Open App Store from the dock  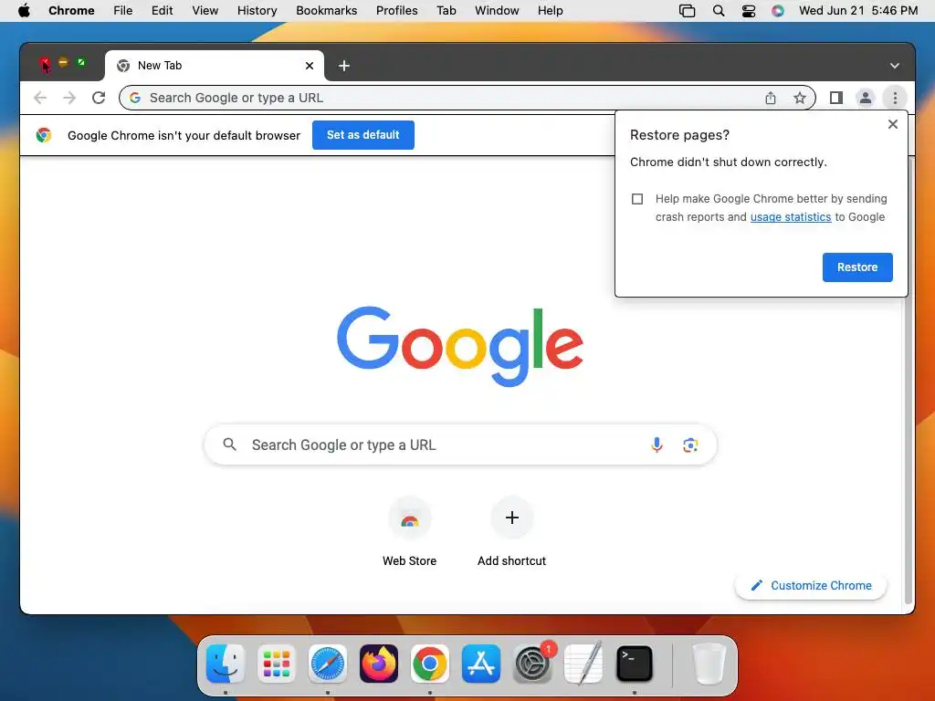[480, 664]
